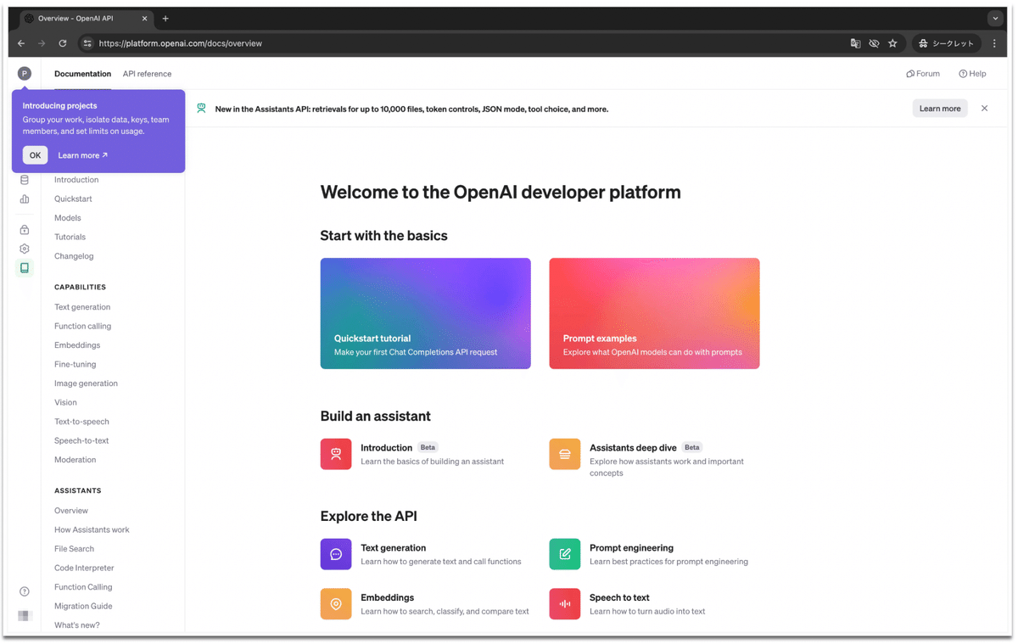Click the Speech to text waveform icon
The height and width of the screenshot is (644, 1018).
pos(565,604)
